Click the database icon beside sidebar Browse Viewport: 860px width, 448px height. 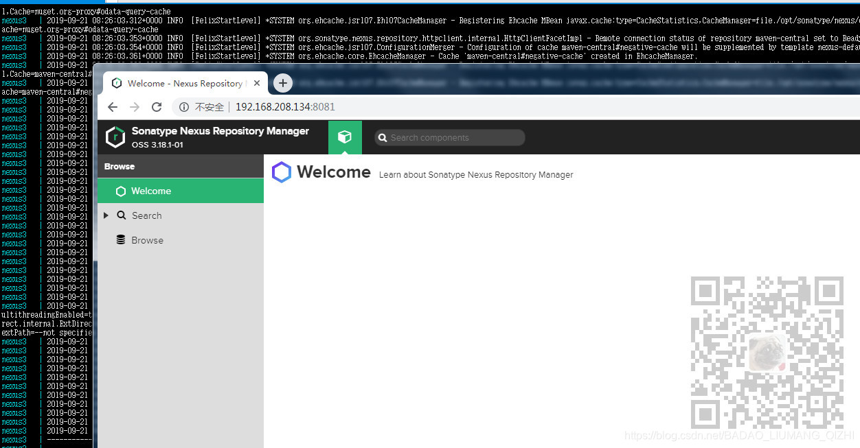click(x=121, y=240)
